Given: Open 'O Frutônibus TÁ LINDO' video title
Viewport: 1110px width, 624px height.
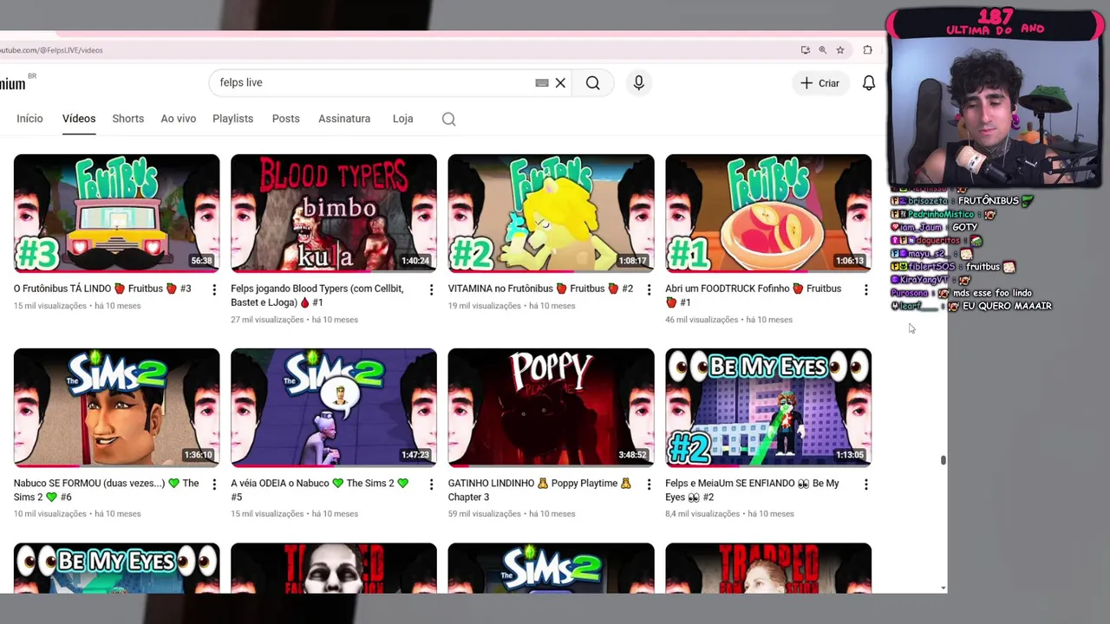Looking at the screenshot, I should [102, 289].
